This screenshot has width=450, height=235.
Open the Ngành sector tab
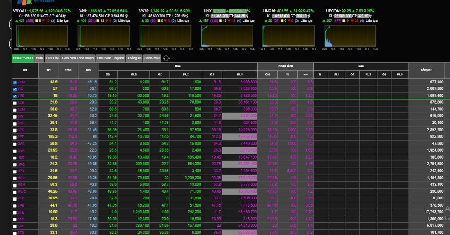click(119, 58)
